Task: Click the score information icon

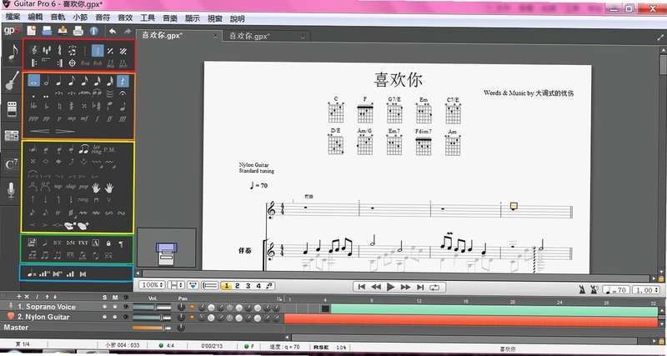Action: tap(93, 31)
